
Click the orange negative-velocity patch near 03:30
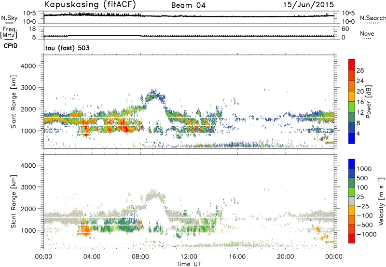coord(85,229)
